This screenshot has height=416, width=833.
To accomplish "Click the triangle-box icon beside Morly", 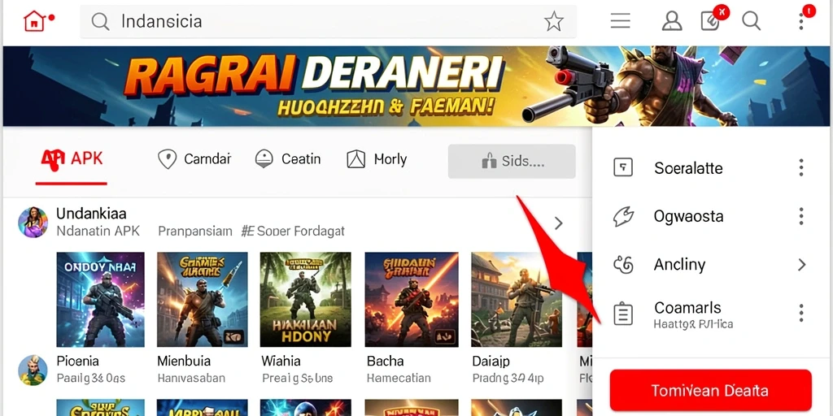I will click(356, 159).
